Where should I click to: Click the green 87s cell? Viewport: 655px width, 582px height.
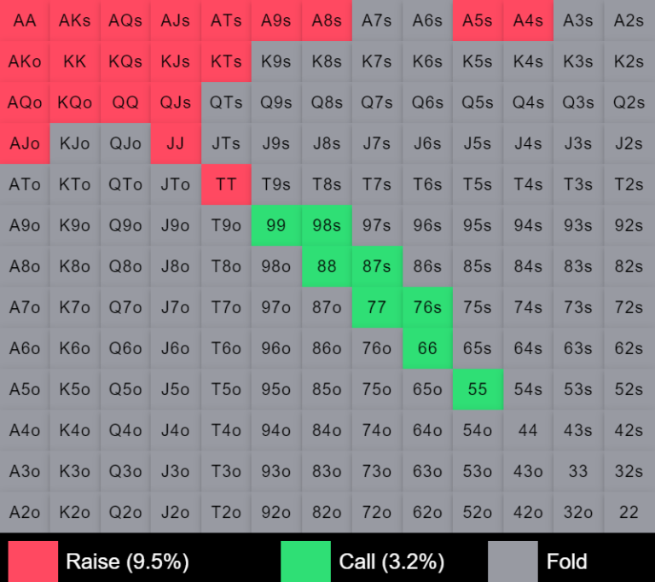377,266
